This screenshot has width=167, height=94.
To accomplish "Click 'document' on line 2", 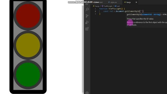I will (x=120, y=11).
